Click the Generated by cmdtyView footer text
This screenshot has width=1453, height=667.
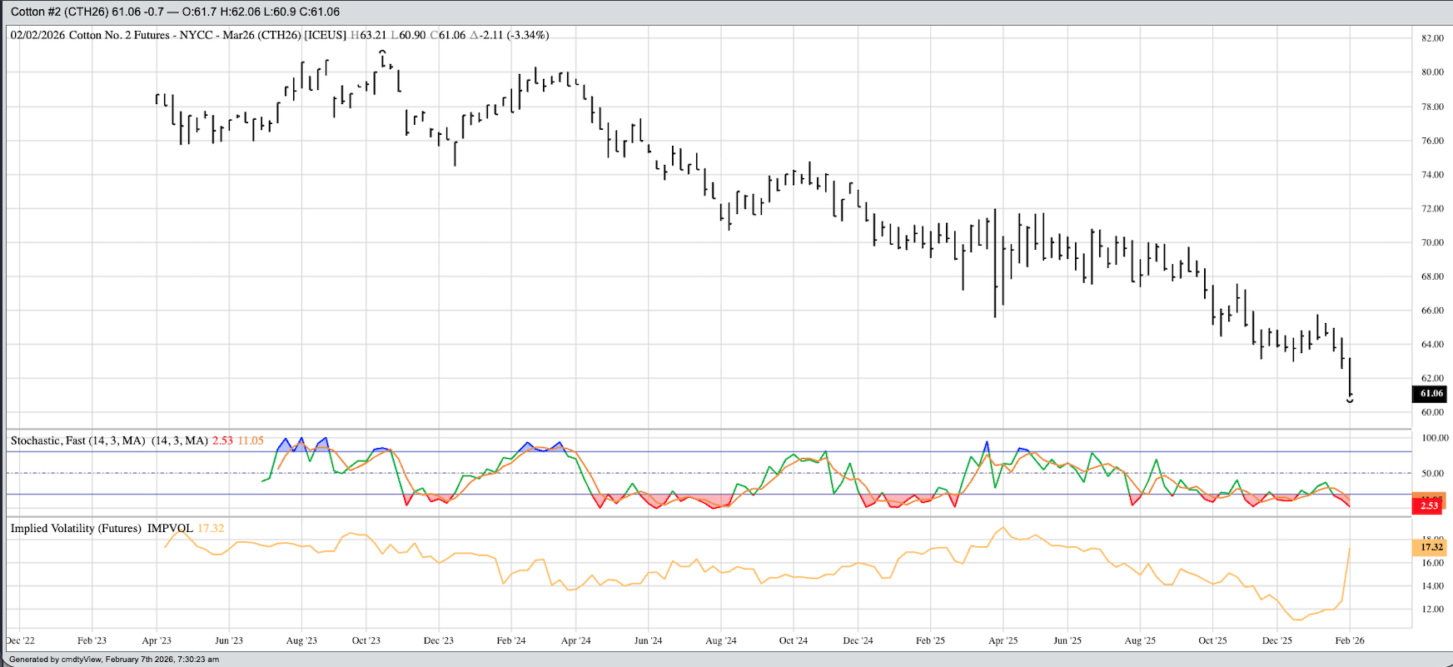tap(114, 660)
